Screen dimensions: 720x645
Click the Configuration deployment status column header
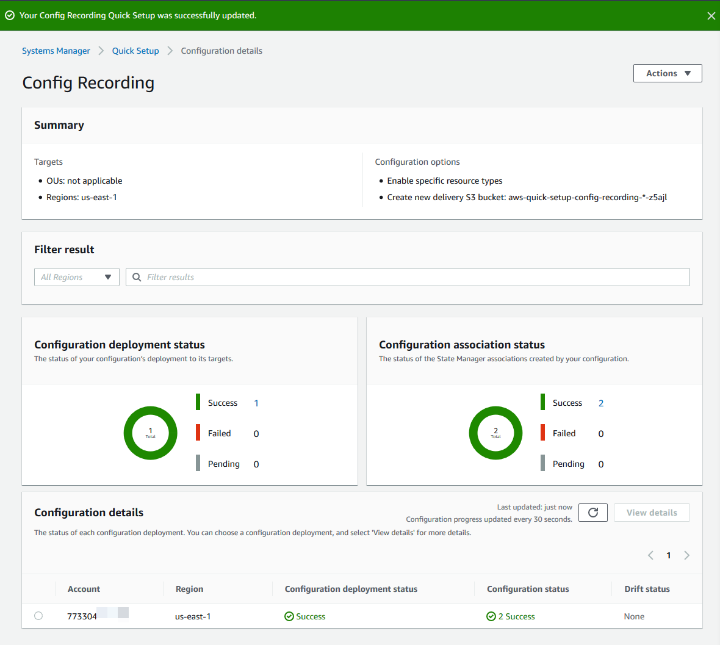point(351,589)
